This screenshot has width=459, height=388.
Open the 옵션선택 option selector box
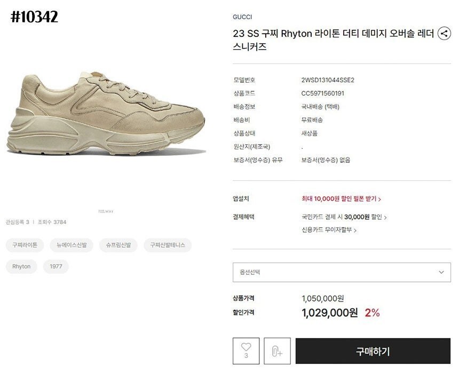point(342,272)
